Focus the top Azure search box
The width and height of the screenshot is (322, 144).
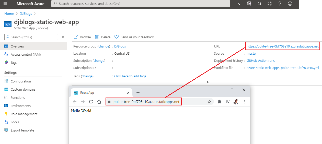click(x=141, y=4)
